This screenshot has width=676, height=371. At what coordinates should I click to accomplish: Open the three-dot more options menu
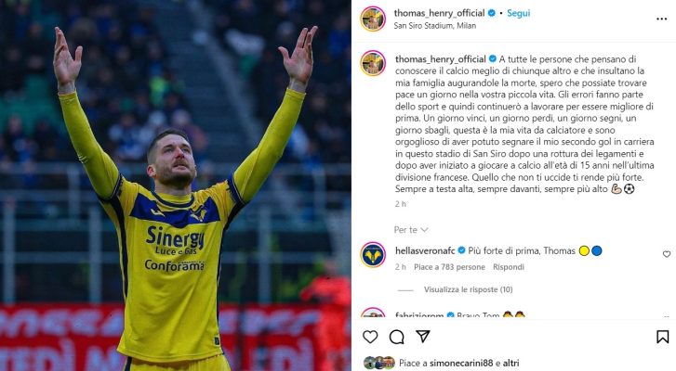[x=662, y=19]
